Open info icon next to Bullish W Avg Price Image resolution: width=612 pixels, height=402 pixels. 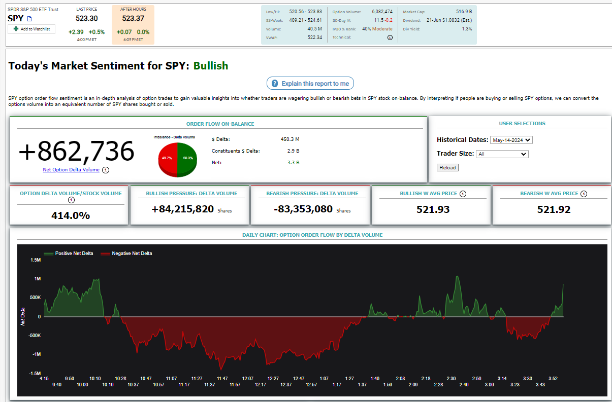click(463, 194)
